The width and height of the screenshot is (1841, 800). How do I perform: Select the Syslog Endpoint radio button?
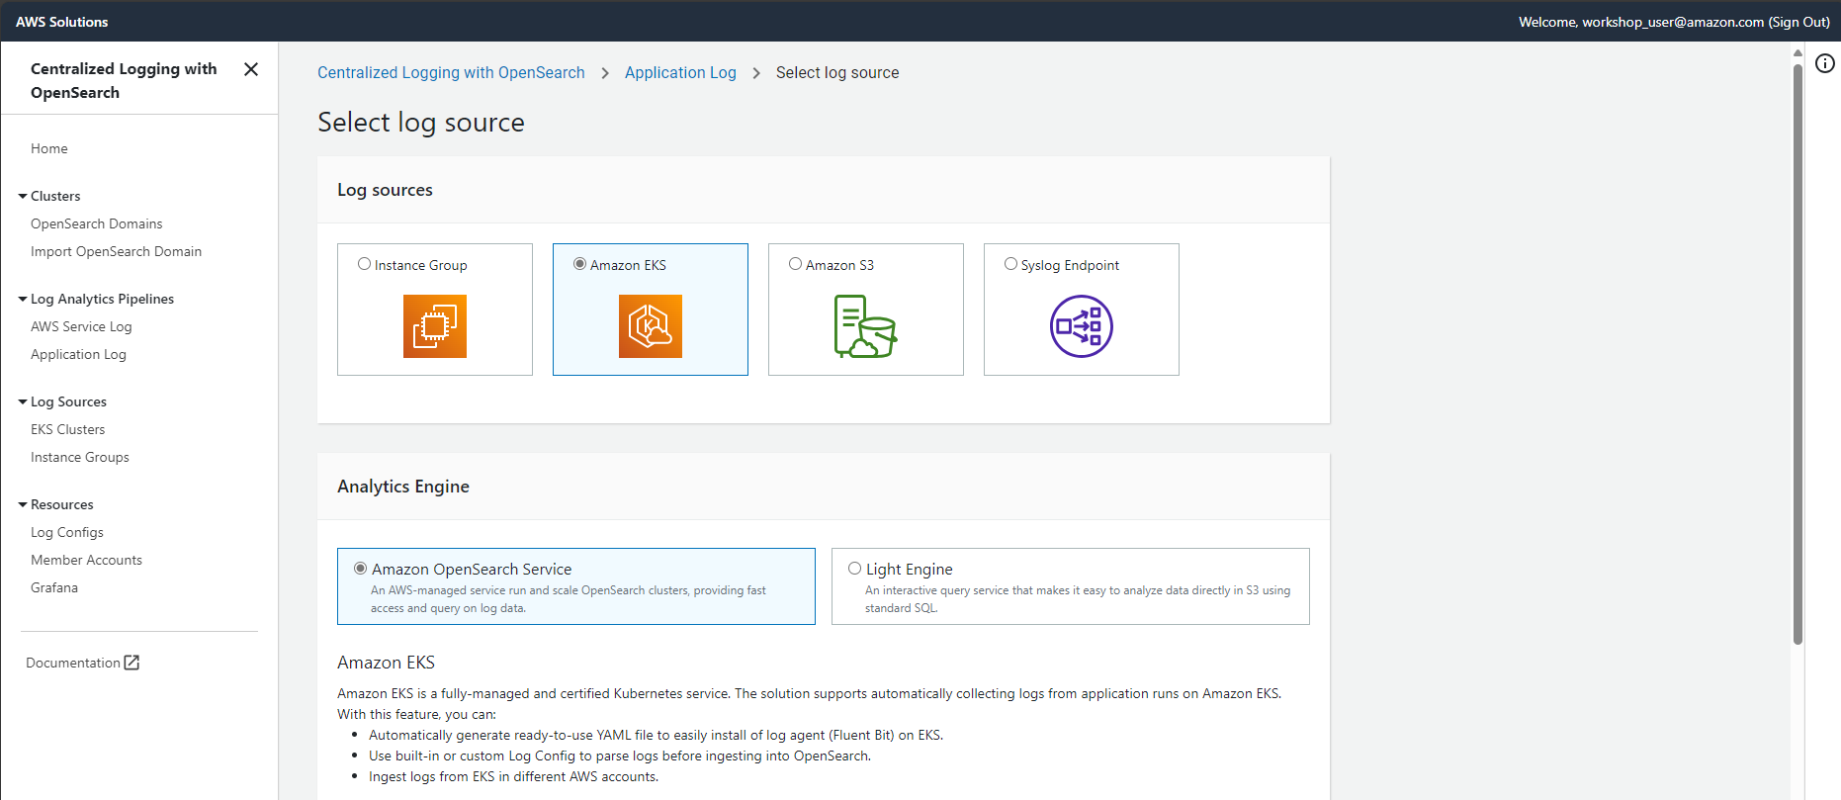[1010, 264]
